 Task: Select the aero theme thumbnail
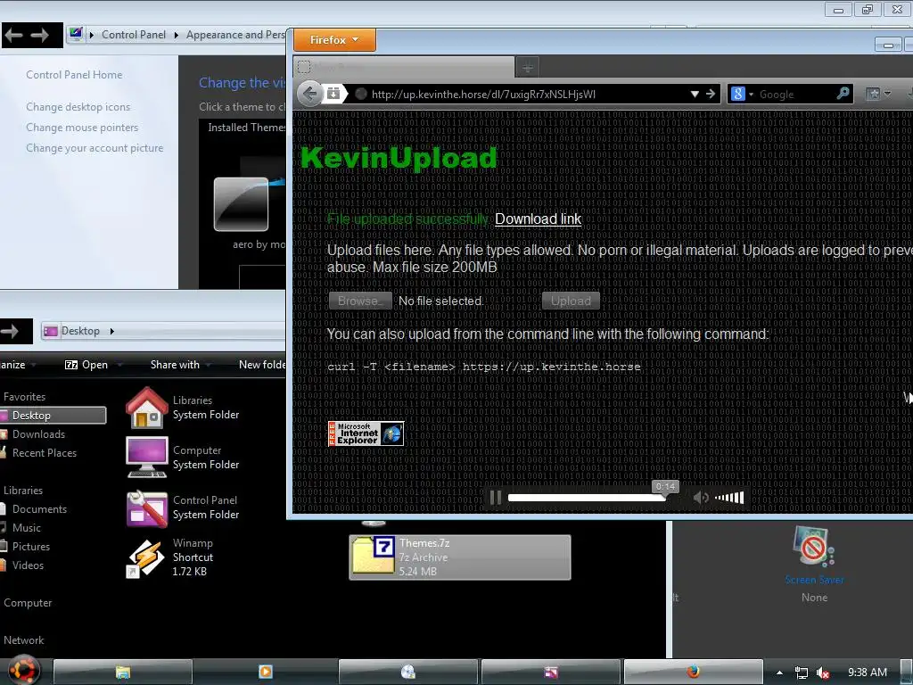point(241,204)
